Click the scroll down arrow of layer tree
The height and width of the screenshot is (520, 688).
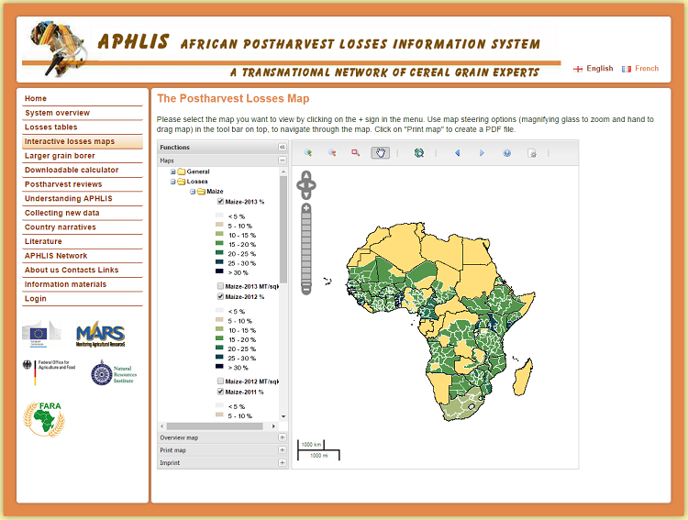(283, 416)
